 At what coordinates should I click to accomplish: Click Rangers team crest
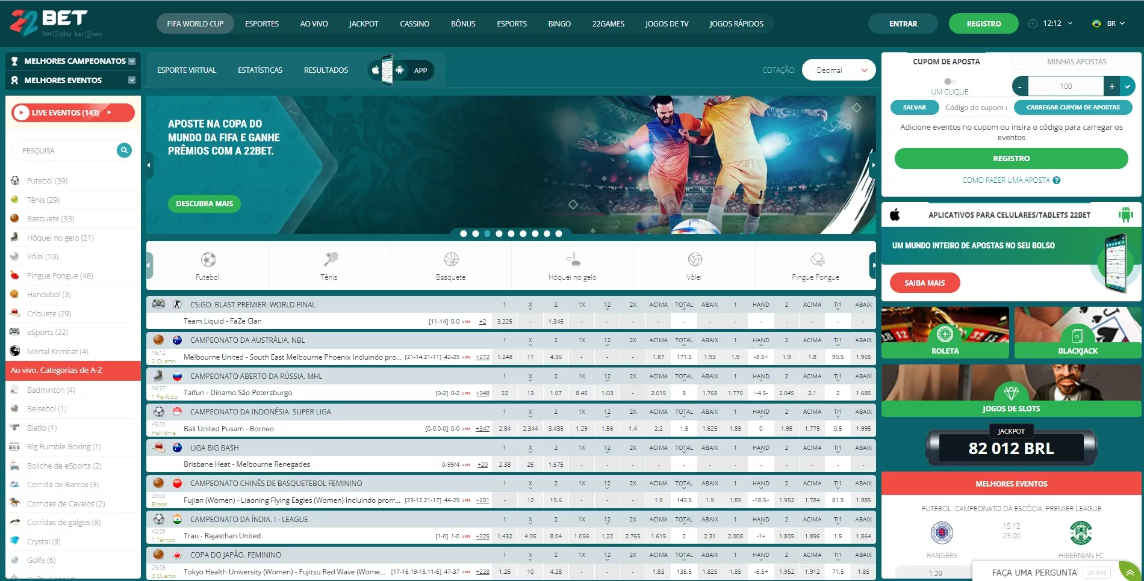click(942, 533)
